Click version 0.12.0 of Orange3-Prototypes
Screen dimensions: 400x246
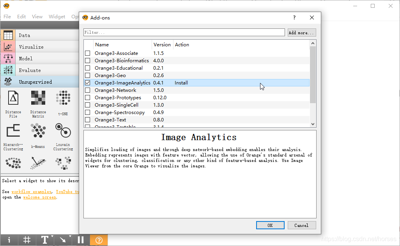(x=160, y=98)
